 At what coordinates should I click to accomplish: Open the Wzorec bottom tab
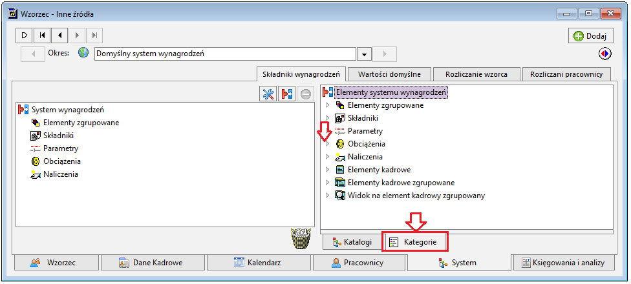click(56, 263)
